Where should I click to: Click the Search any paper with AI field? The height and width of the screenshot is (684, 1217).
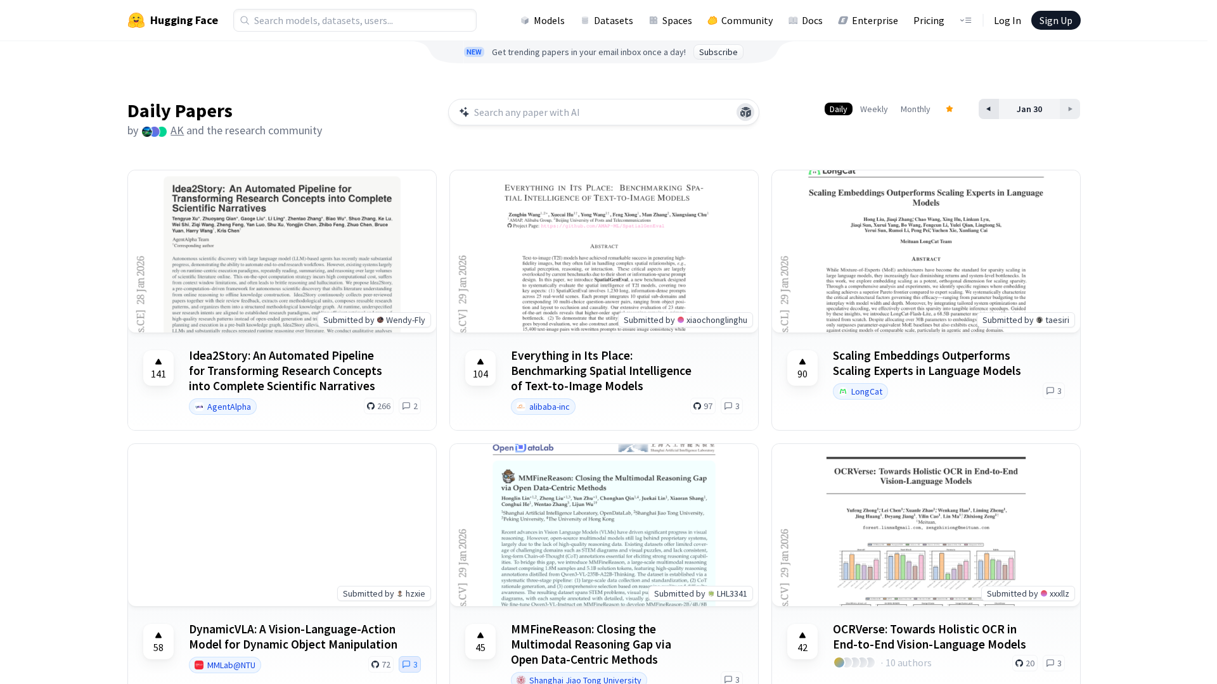pos(596,112)
